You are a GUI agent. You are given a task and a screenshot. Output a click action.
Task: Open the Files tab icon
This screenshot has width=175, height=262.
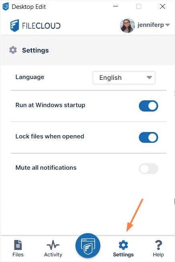(18, 245)
